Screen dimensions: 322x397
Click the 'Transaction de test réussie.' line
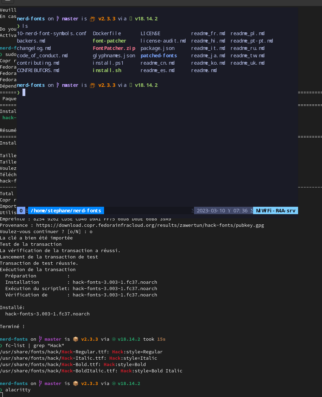[x=39, y=263]
